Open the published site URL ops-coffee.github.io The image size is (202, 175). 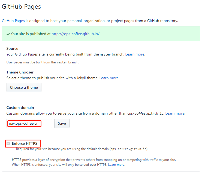point(75,34)
